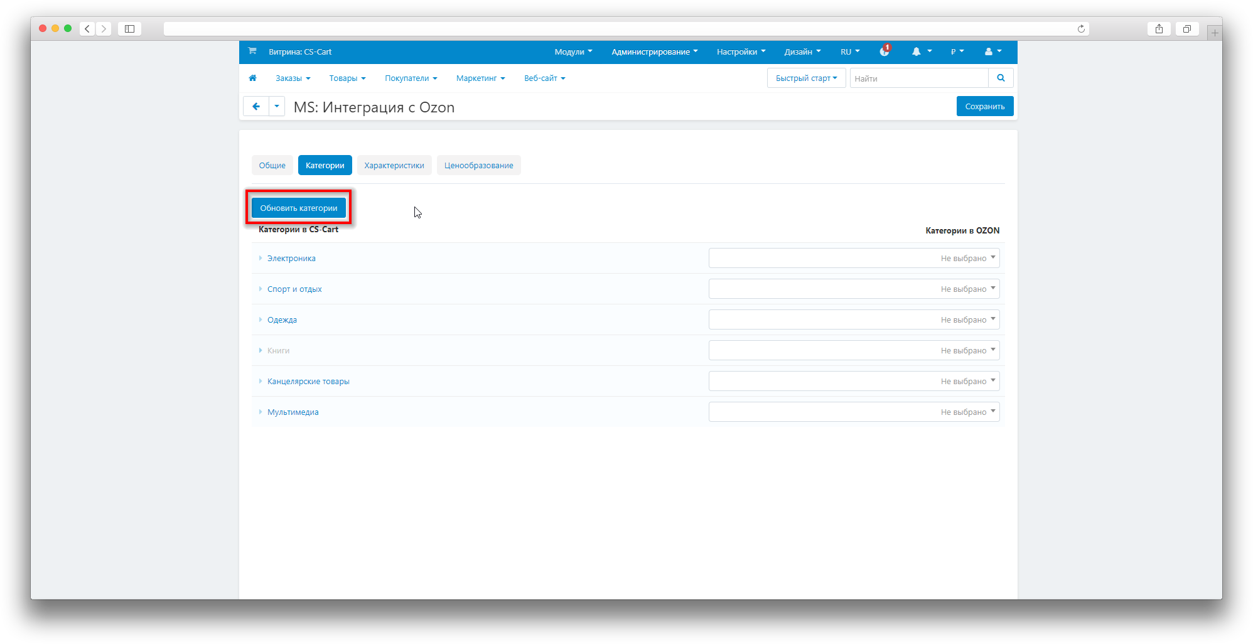
Task: Open the Настройки menu
Action: pyautogui.click(x=741, y=51)
